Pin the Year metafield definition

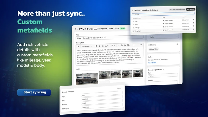pos(193,20)
